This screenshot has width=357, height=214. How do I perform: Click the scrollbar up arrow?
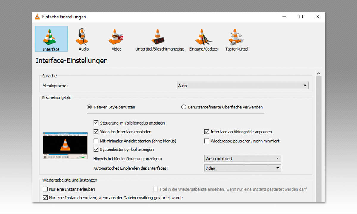[319, 73]
